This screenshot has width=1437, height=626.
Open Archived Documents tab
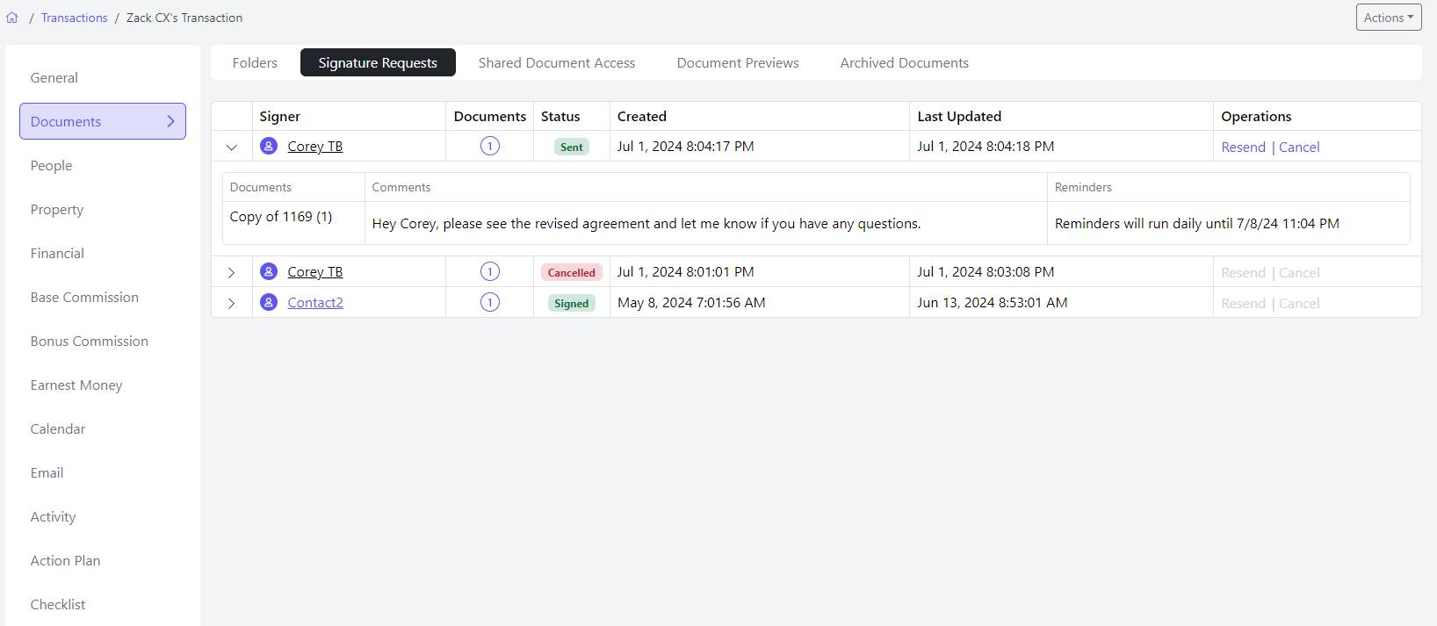(x=905, y=62)
